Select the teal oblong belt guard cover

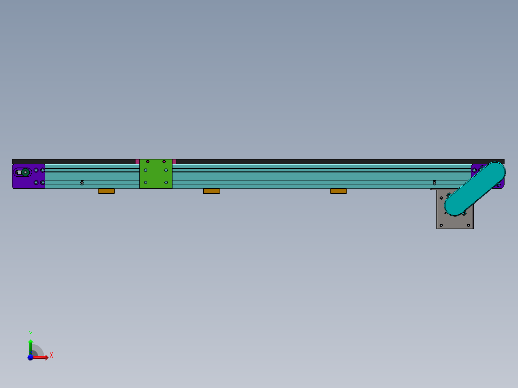point(475,189)
